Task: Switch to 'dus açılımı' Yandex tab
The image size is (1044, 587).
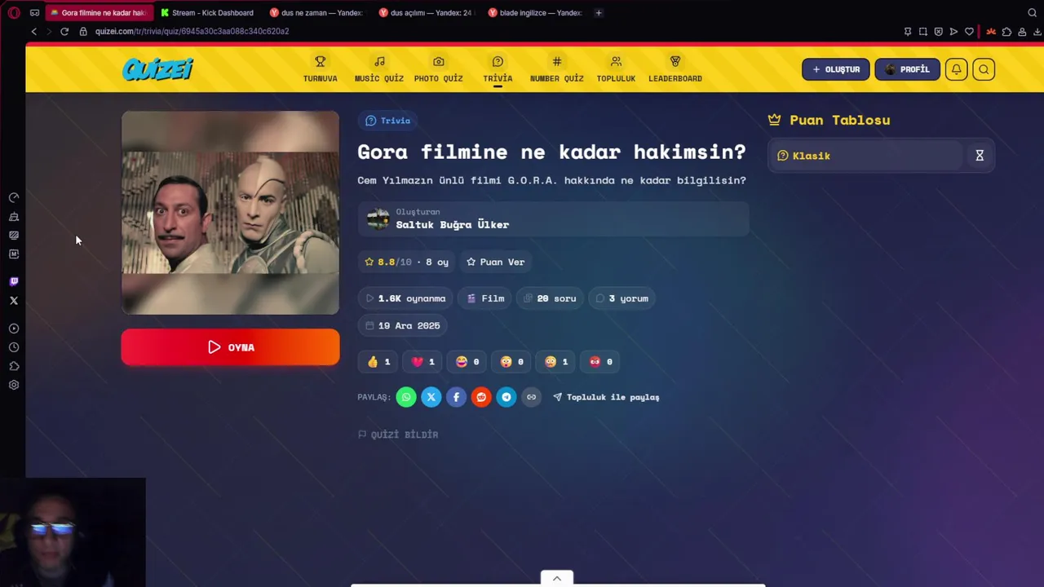Action: point(426,13)
